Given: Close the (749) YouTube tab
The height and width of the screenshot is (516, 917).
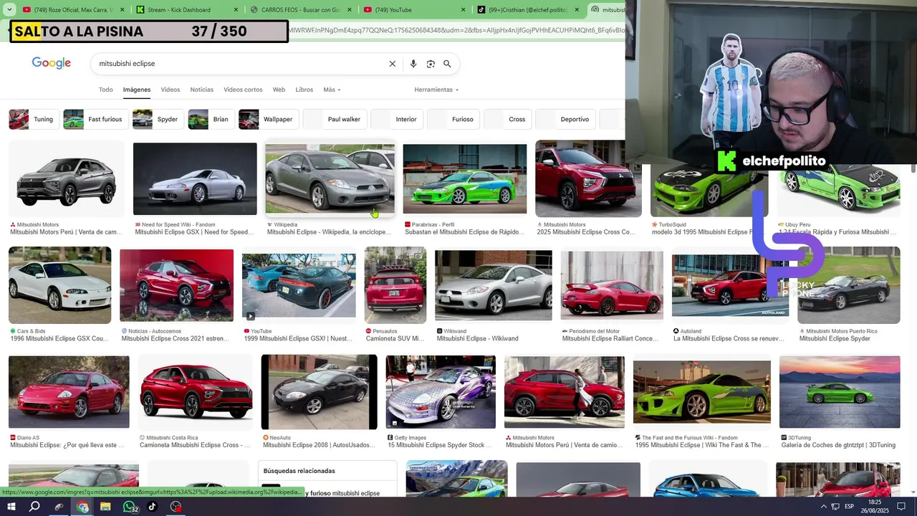Looking at the screenshot, I should [x=463, y=10].
